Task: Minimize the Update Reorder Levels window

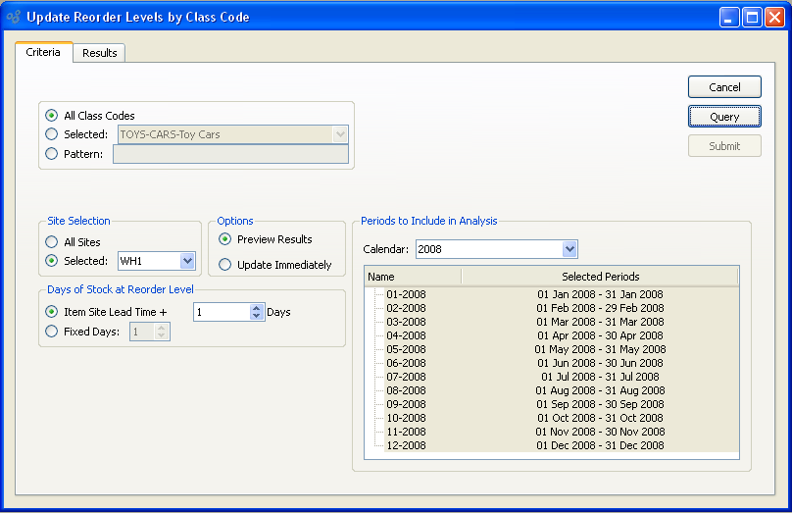Action: point(730,17)
